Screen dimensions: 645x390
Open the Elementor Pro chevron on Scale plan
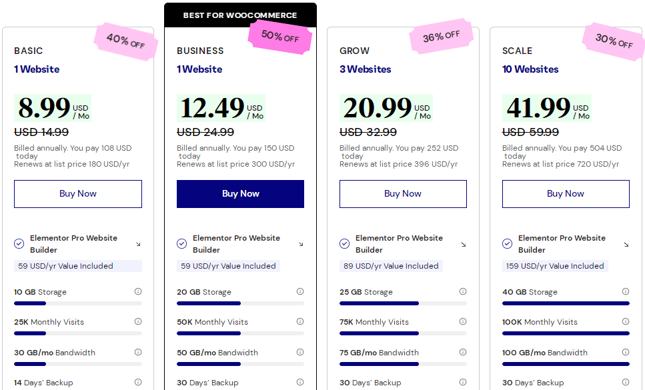tap(626, 244)
